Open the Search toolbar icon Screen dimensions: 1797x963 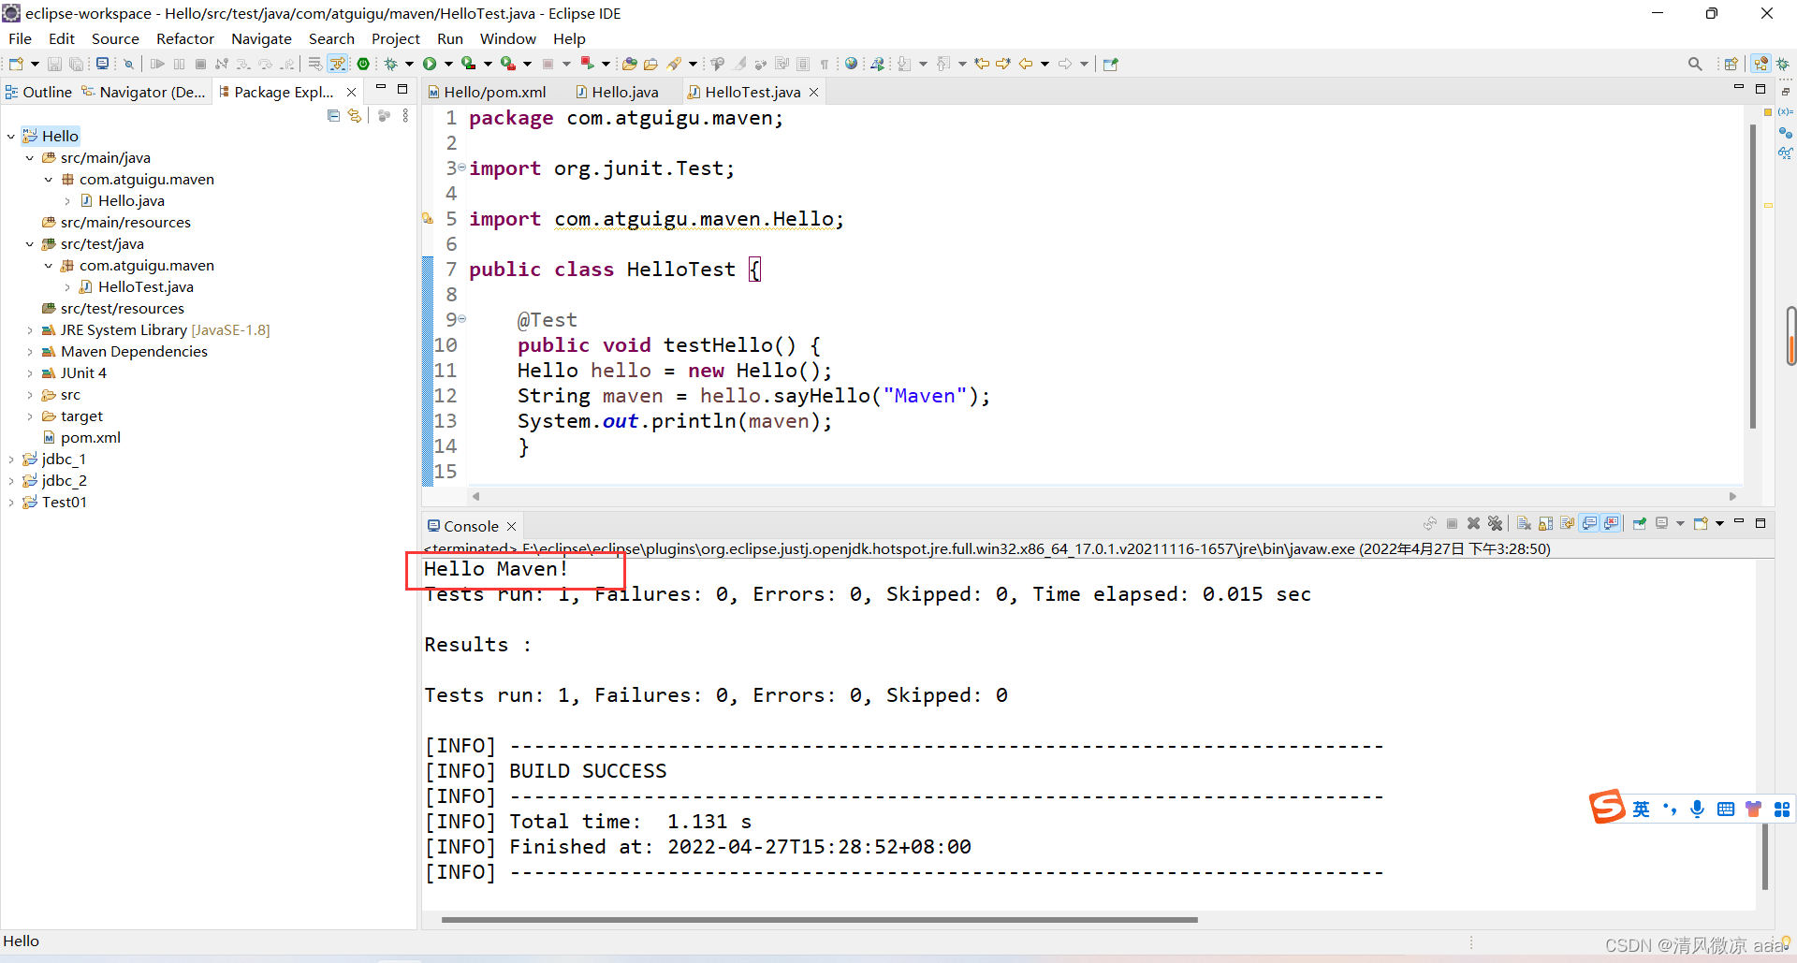[1695, 64]
